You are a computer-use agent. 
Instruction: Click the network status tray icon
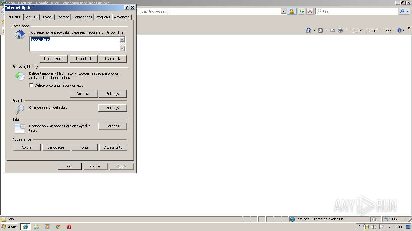[366, 227]
